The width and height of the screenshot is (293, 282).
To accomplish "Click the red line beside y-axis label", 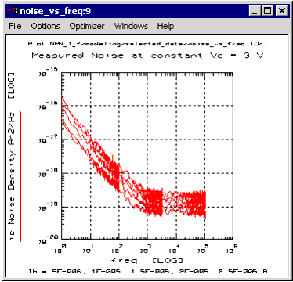I will 20,177.
